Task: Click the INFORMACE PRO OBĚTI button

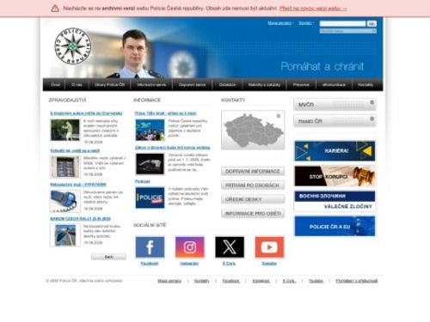Action: tap(253, 213)
